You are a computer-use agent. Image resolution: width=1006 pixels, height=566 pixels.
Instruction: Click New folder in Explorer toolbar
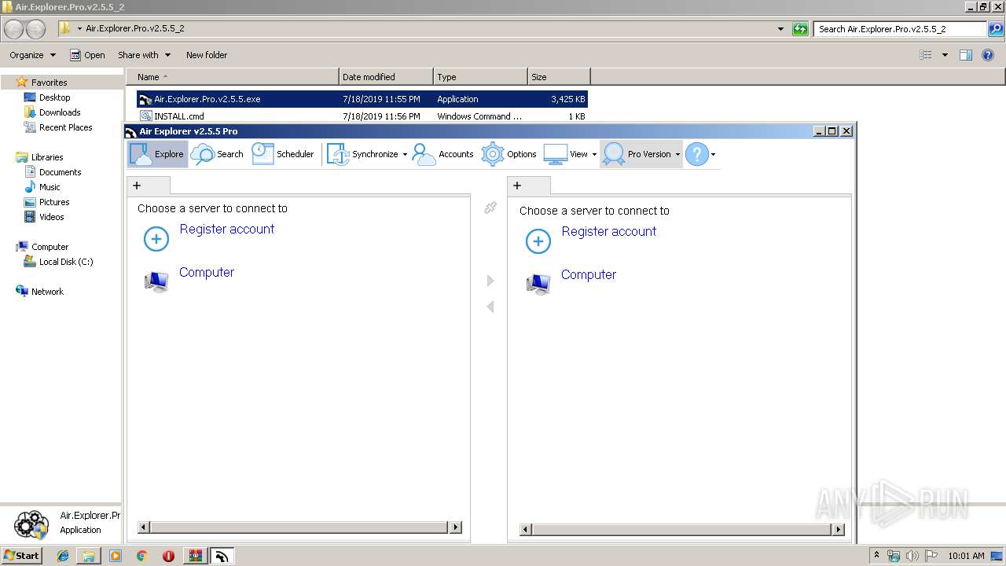(207, 55)
